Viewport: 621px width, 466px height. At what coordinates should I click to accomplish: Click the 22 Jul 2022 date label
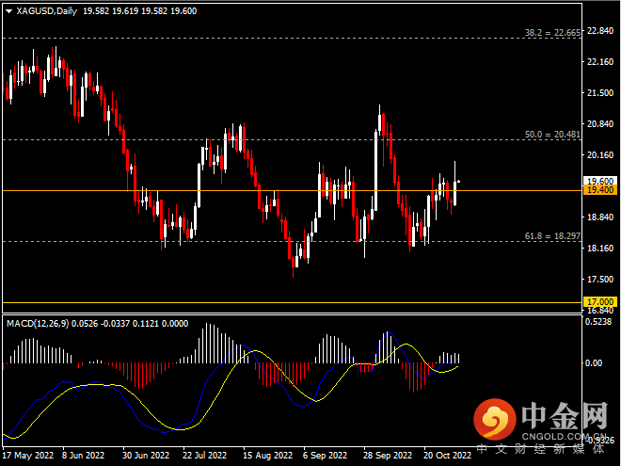coord(205,455)
